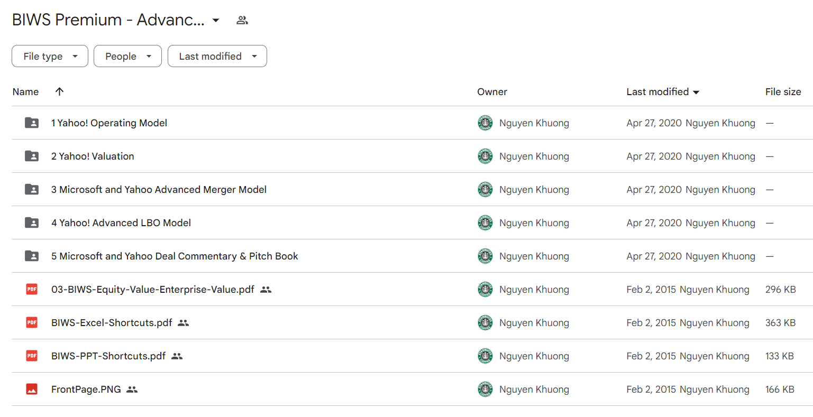Click PDF icon of 03-BIWS-Equity-Value-Enterprise-Value.pdf

coord(32,289)
